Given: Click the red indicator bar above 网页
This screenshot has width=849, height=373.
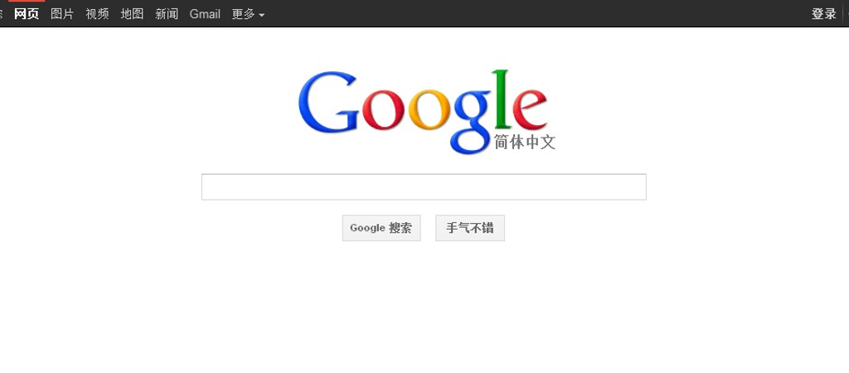Looking at the screenshot, I should (x=27, y=1).
